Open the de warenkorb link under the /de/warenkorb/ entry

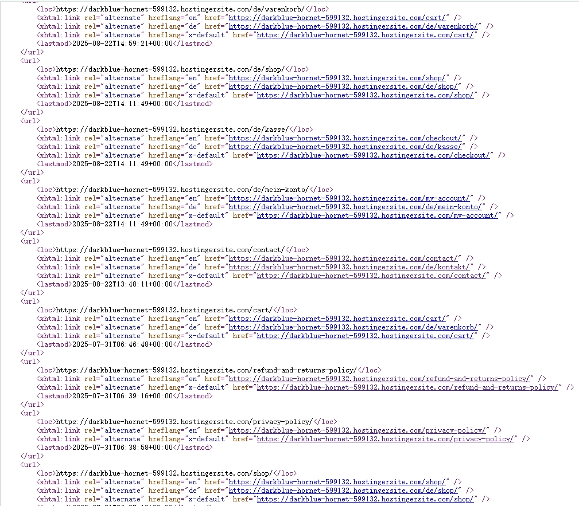(353, 26)
